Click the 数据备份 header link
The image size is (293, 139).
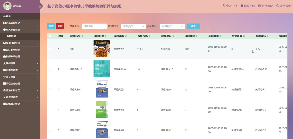266,6
